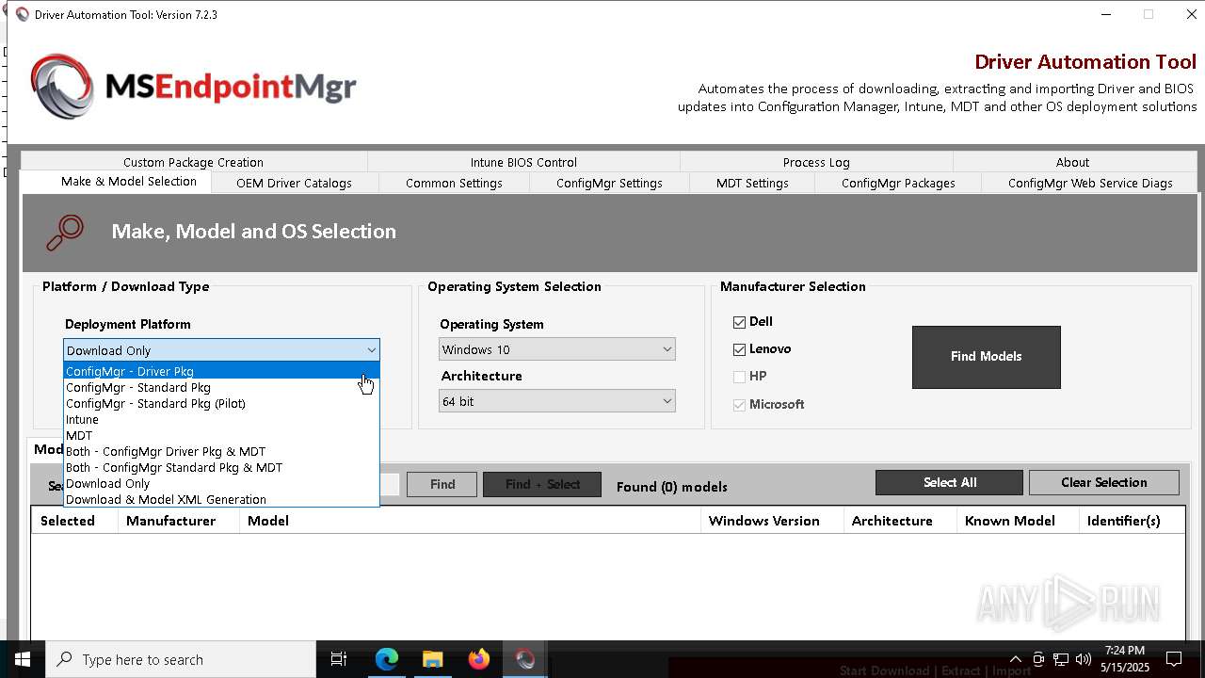The width and height of the screenshot is (1205, 678).
Task: Choose Download Only list entry
Action: tap(221, 483)
